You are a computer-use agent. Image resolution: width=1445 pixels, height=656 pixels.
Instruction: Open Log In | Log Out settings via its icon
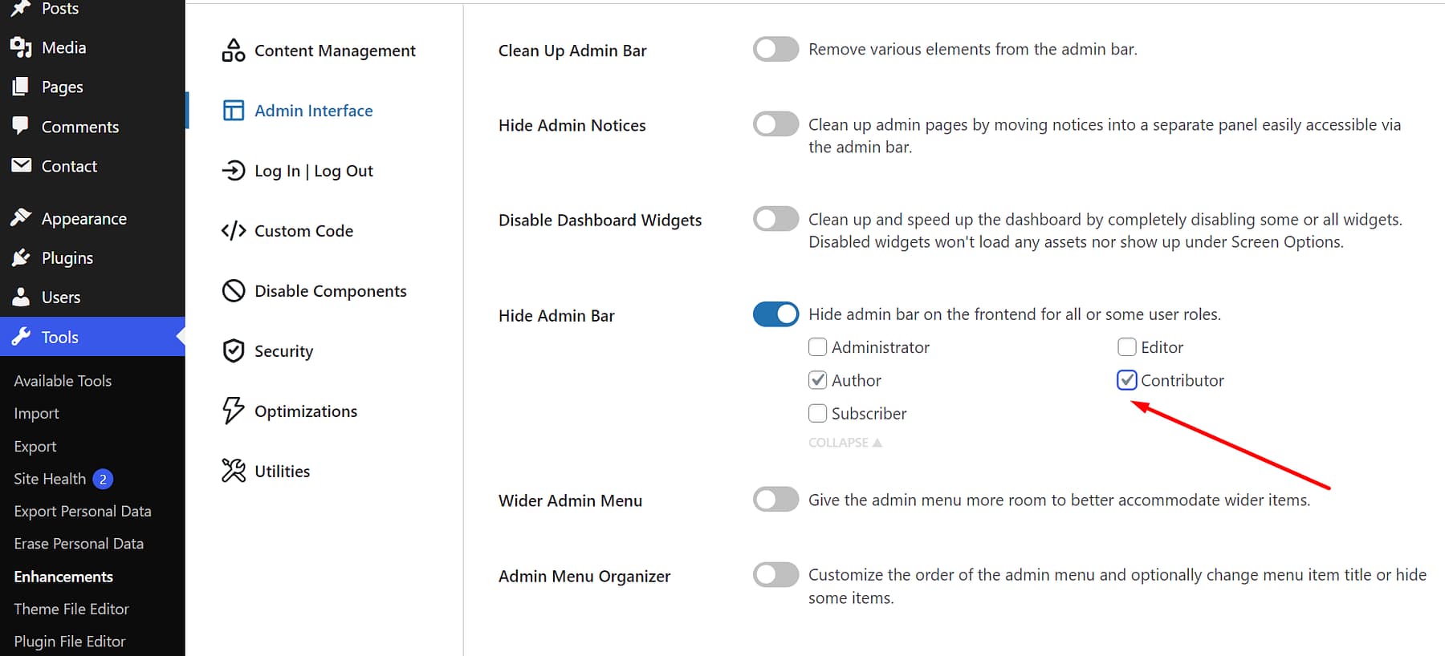(x=233, y=170)
